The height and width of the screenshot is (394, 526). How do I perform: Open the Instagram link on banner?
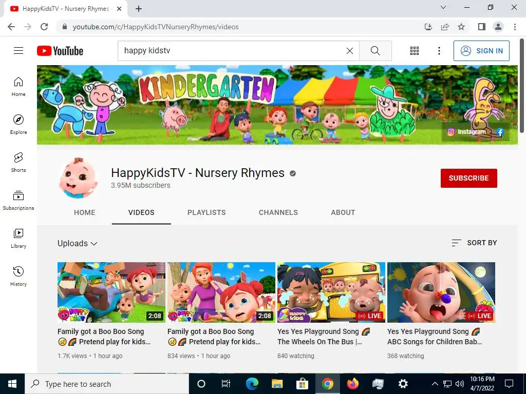tap(466, 132)
